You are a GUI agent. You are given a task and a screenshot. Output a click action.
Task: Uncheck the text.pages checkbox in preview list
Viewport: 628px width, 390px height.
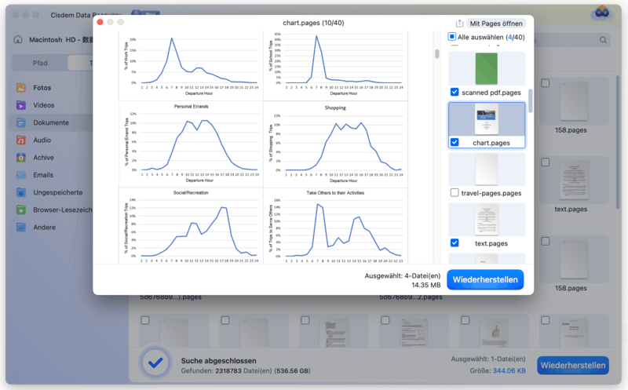pyautogui.click(x=455, y=242)
